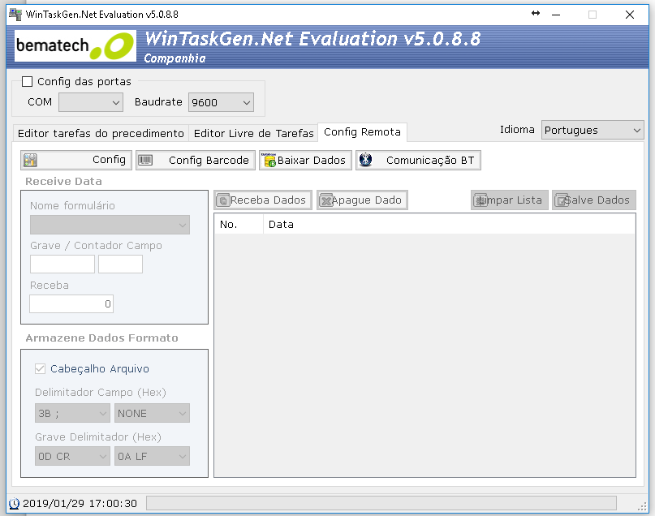Click the window resize grip
This screenshot has width=655, height=516.
click(x=642, y=506)
